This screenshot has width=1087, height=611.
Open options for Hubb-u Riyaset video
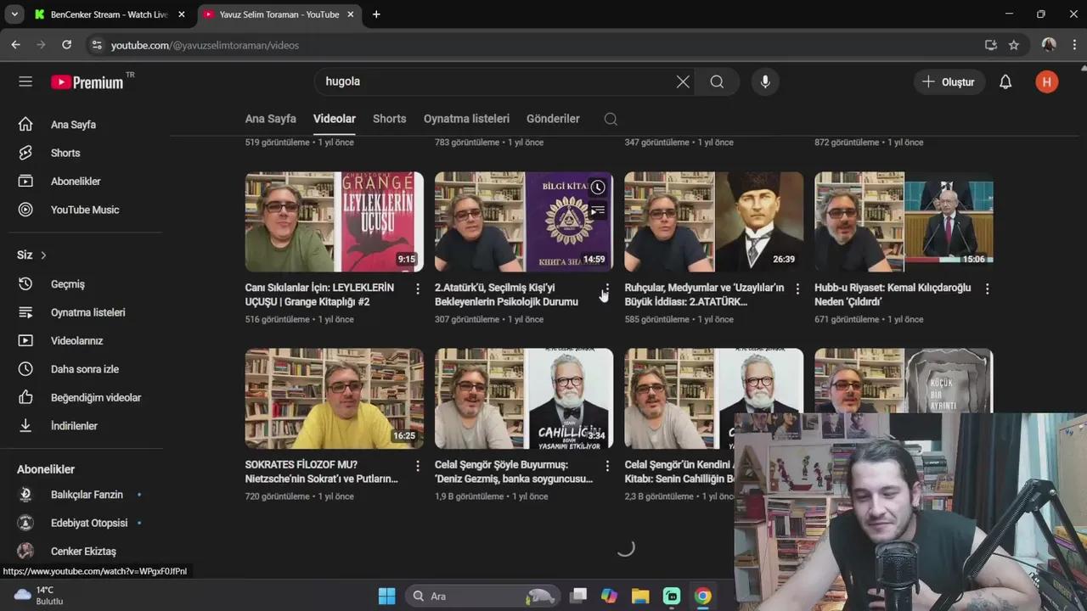pyautogui.click(x=987, y=289)
